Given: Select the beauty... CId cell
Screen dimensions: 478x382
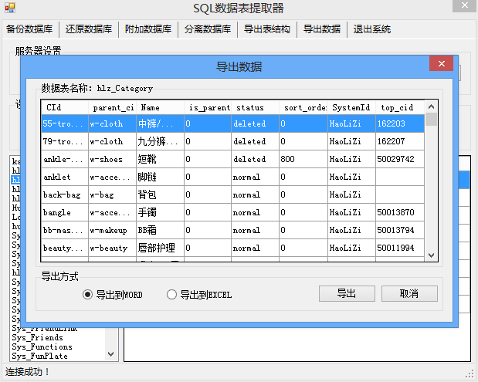Looking at the screenshot, I should (65, 248).
